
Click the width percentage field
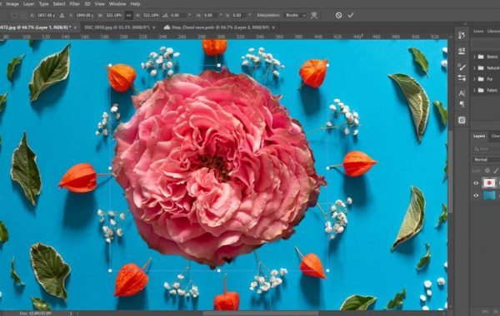tap(114, 15)
